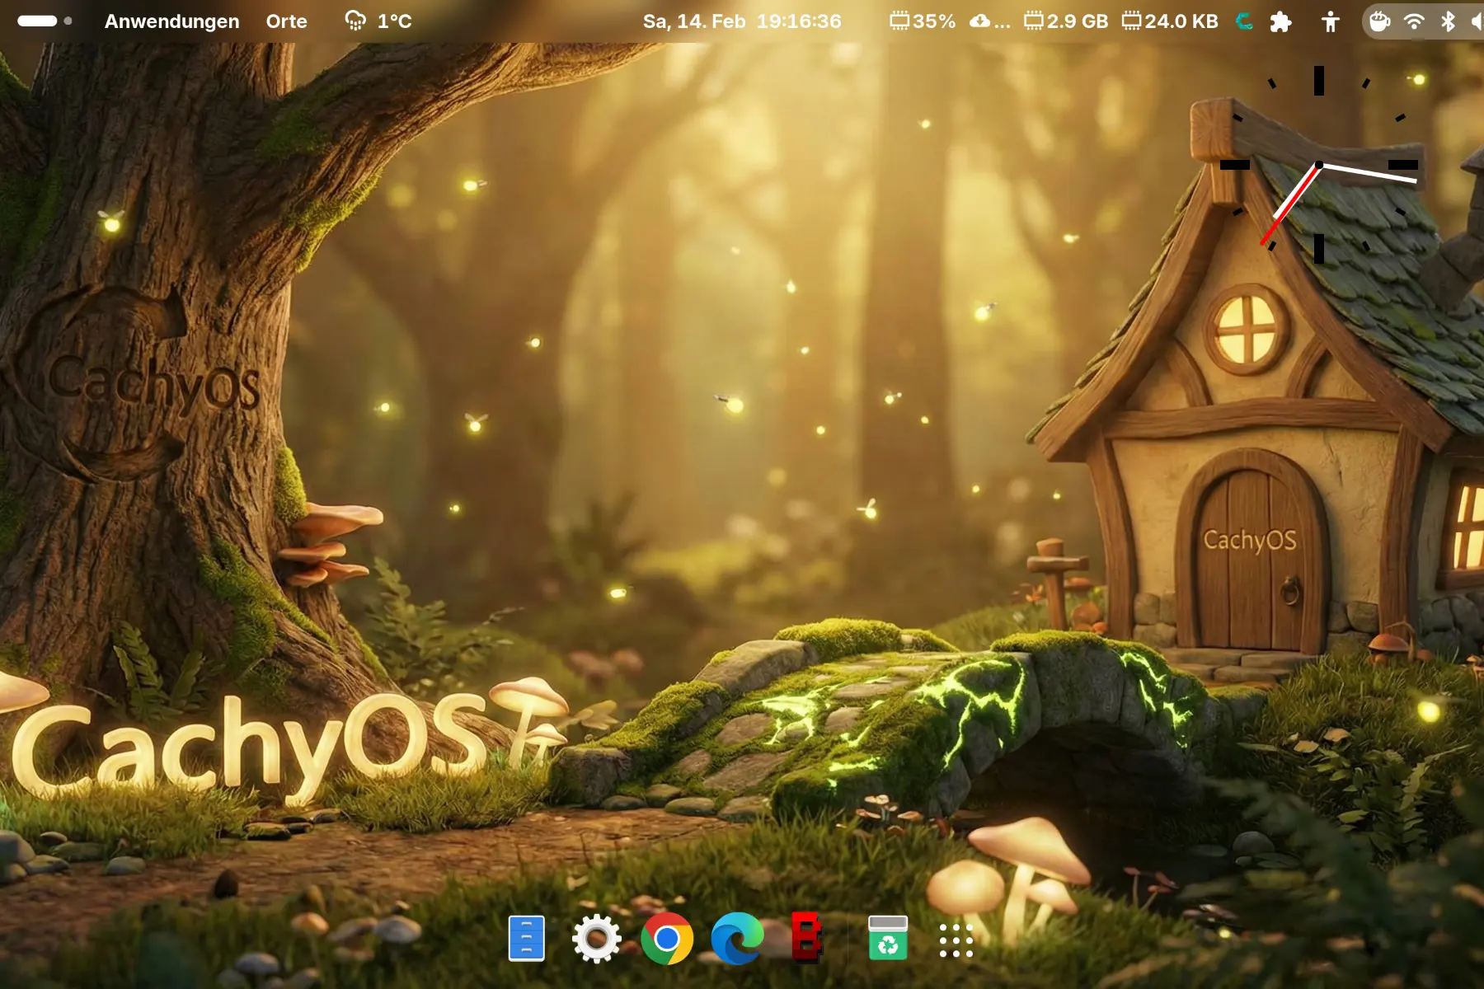The image size is (1484, 989).
Task: Toggle the Caffeine coffee cup indicator
Action: point(1379,21)
